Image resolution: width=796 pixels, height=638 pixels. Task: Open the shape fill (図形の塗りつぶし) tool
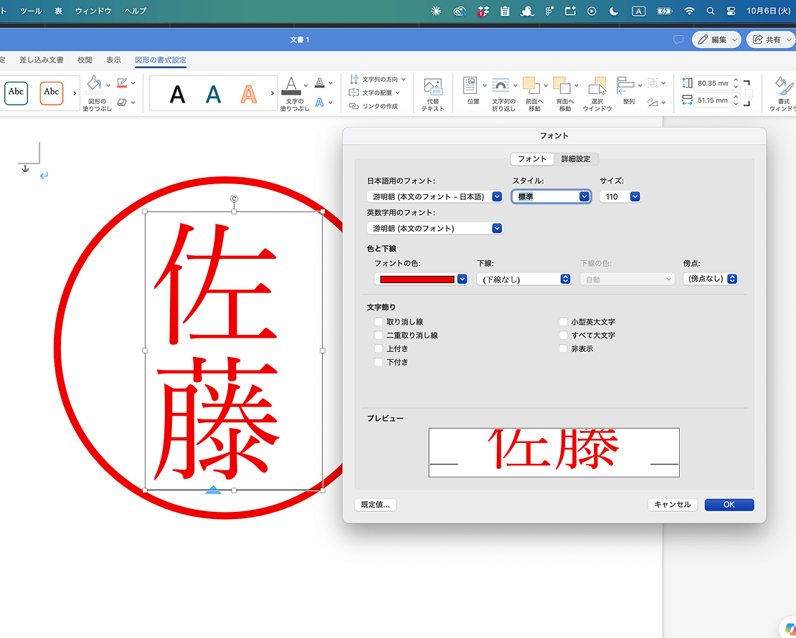[95, 85]
